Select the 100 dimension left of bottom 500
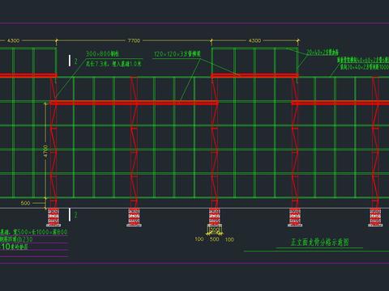The height and width of the screenshot is (291, 389). pyautogui.click(x=199, y=239)
